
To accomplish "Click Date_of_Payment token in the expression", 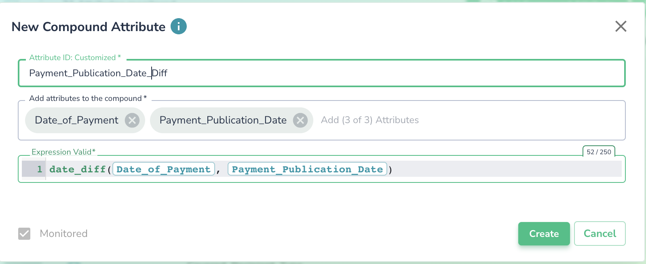I will [163, 169].
